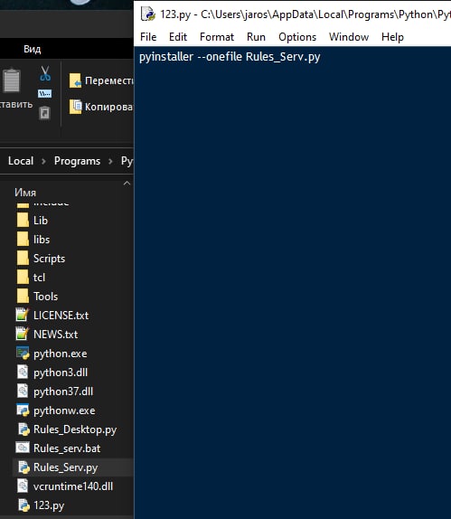Click the Copy path icon

[44, 94]
